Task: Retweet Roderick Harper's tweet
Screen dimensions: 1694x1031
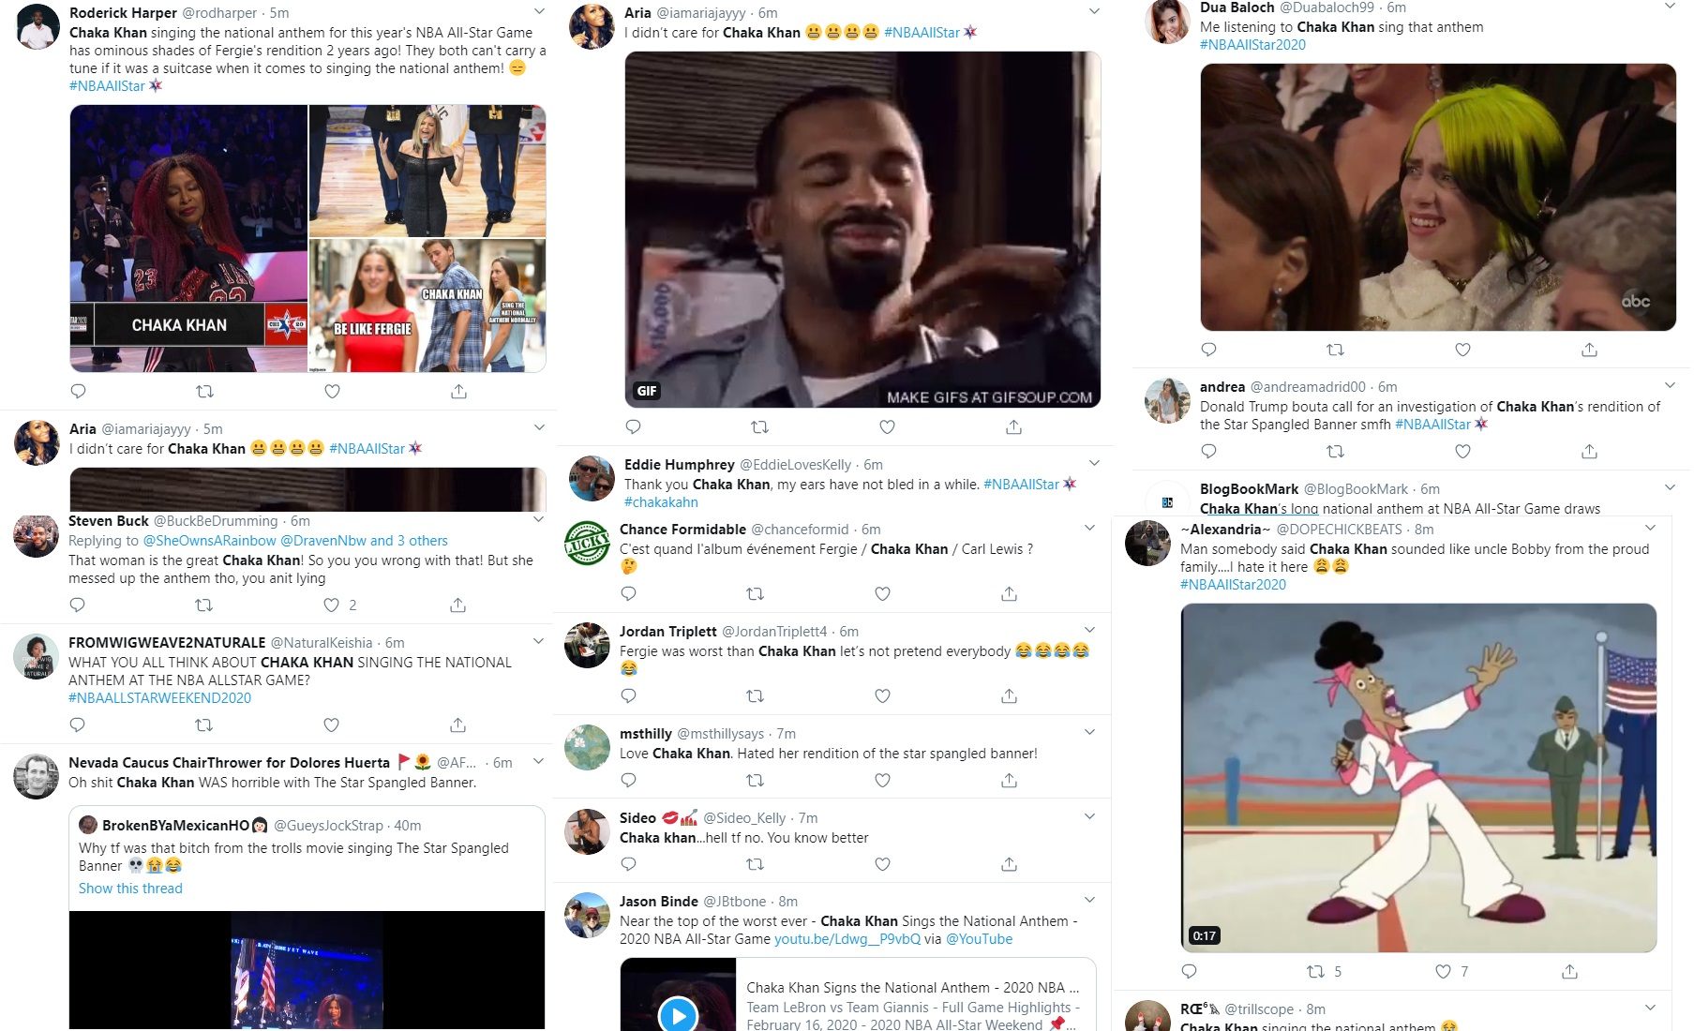Action: [x=204, y=391]
